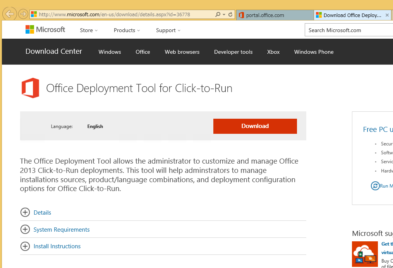Click the Microsoft favicon in address bar
The width and height of the screenshot is (393, 268).
[34, 14]
